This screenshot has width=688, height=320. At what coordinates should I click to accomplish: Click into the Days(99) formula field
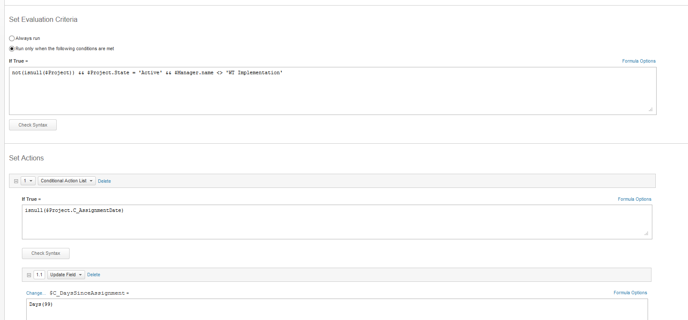(337, 309)
